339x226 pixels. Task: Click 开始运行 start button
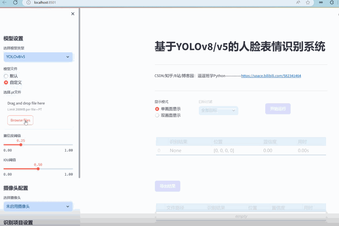point(278,109)
